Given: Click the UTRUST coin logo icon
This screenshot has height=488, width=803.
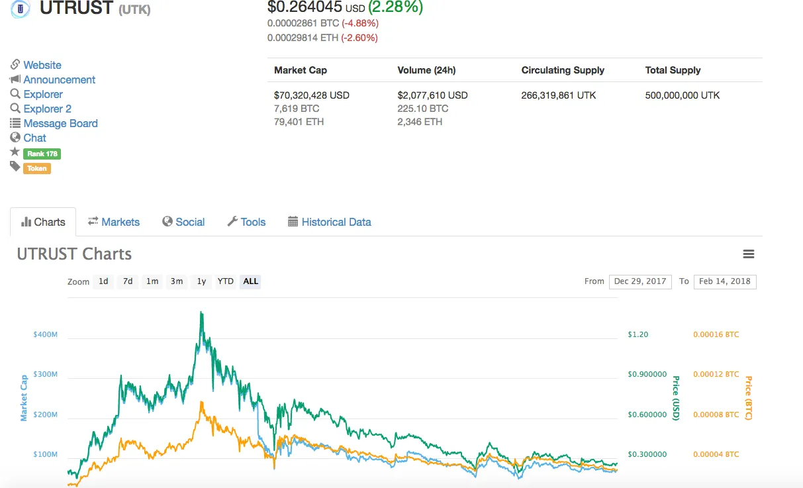Looking at the screenshot, I should (x=21, y=9).
